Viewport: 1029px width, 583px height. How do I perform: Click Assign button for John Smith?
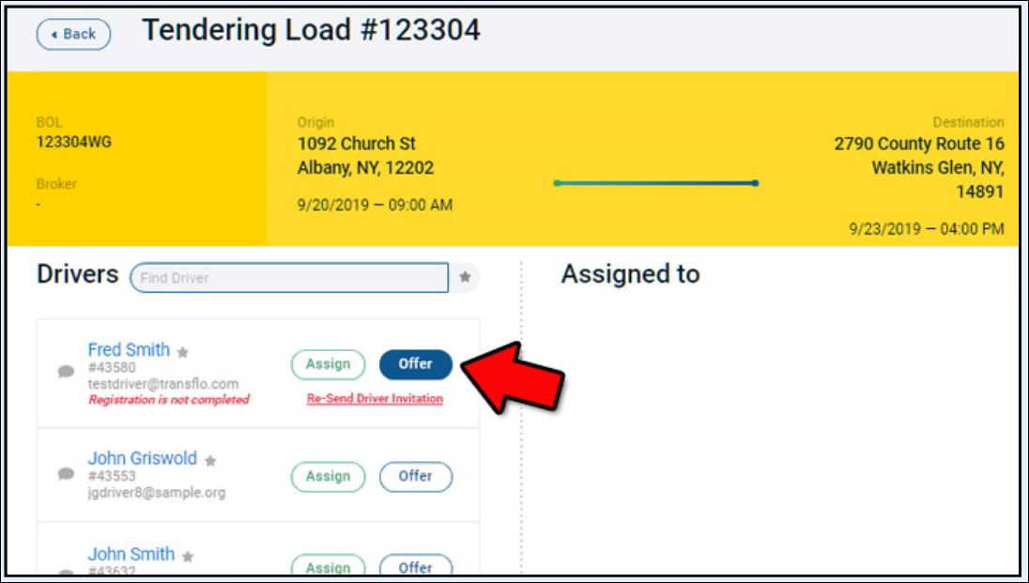pyautogui.click(x=328, y=567)
